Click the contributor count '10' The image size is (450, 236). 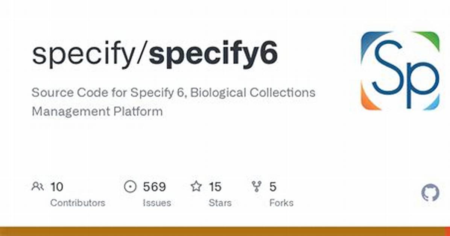click(57, 187)
